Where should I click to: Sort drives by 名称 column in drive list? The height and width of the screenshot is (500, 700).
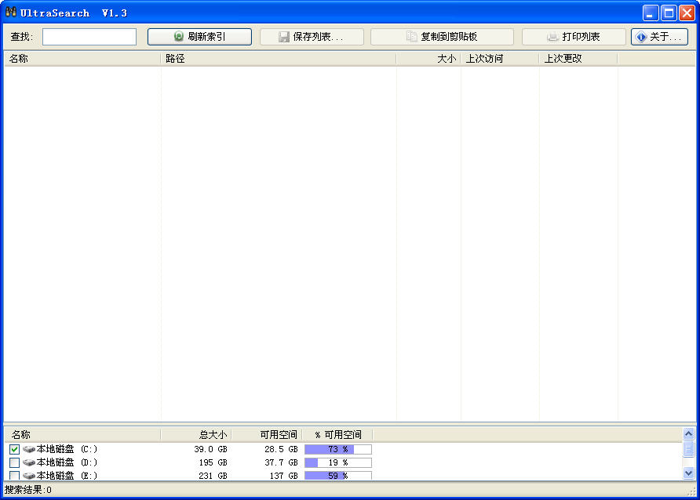tap(82, 434)
